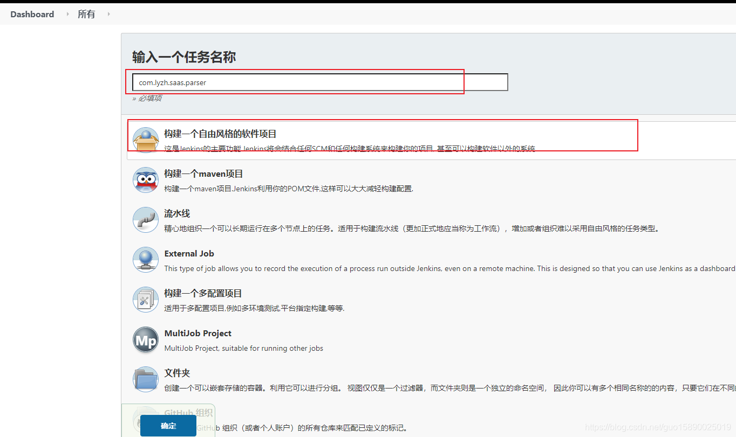Screen dimensions: 736x437
Task: Click the blue folder icon
Action: (146, 379)
